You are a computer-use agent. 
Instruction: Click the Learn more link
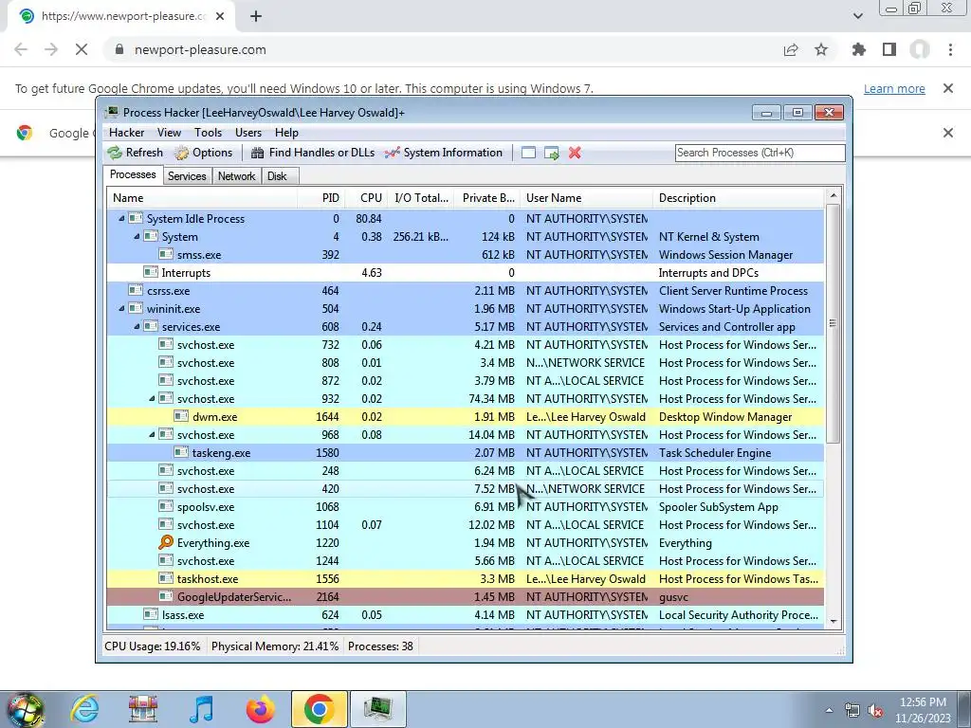[x=894, y=88]
